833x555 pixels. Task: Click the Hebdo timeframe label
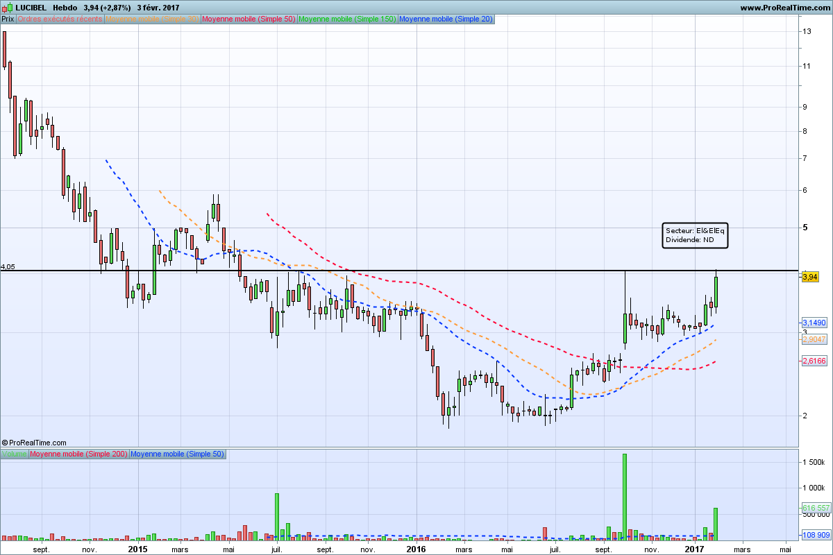coord(65,8)
